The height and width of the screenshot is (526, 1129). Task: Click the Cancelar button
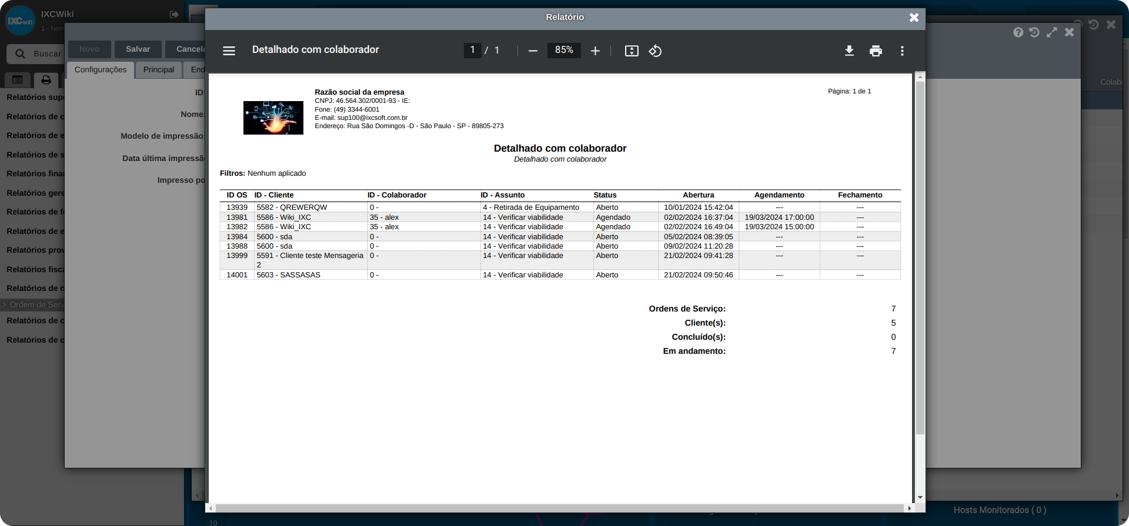(x=186, y=49)
